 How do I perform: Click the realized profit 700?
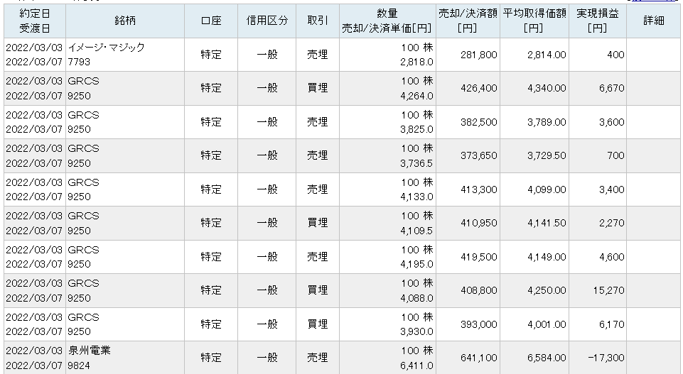(615, 155)
